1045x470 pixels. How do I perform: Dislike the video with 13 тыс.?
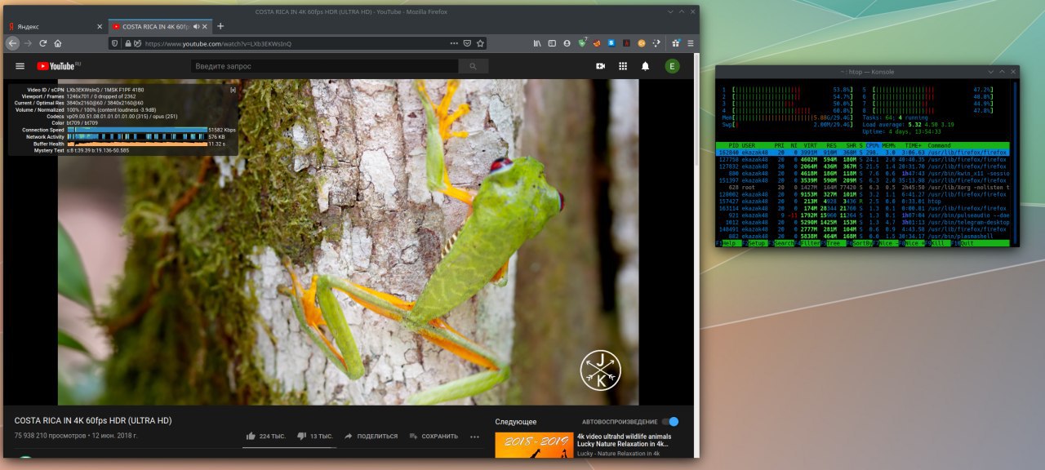(314, 437)
